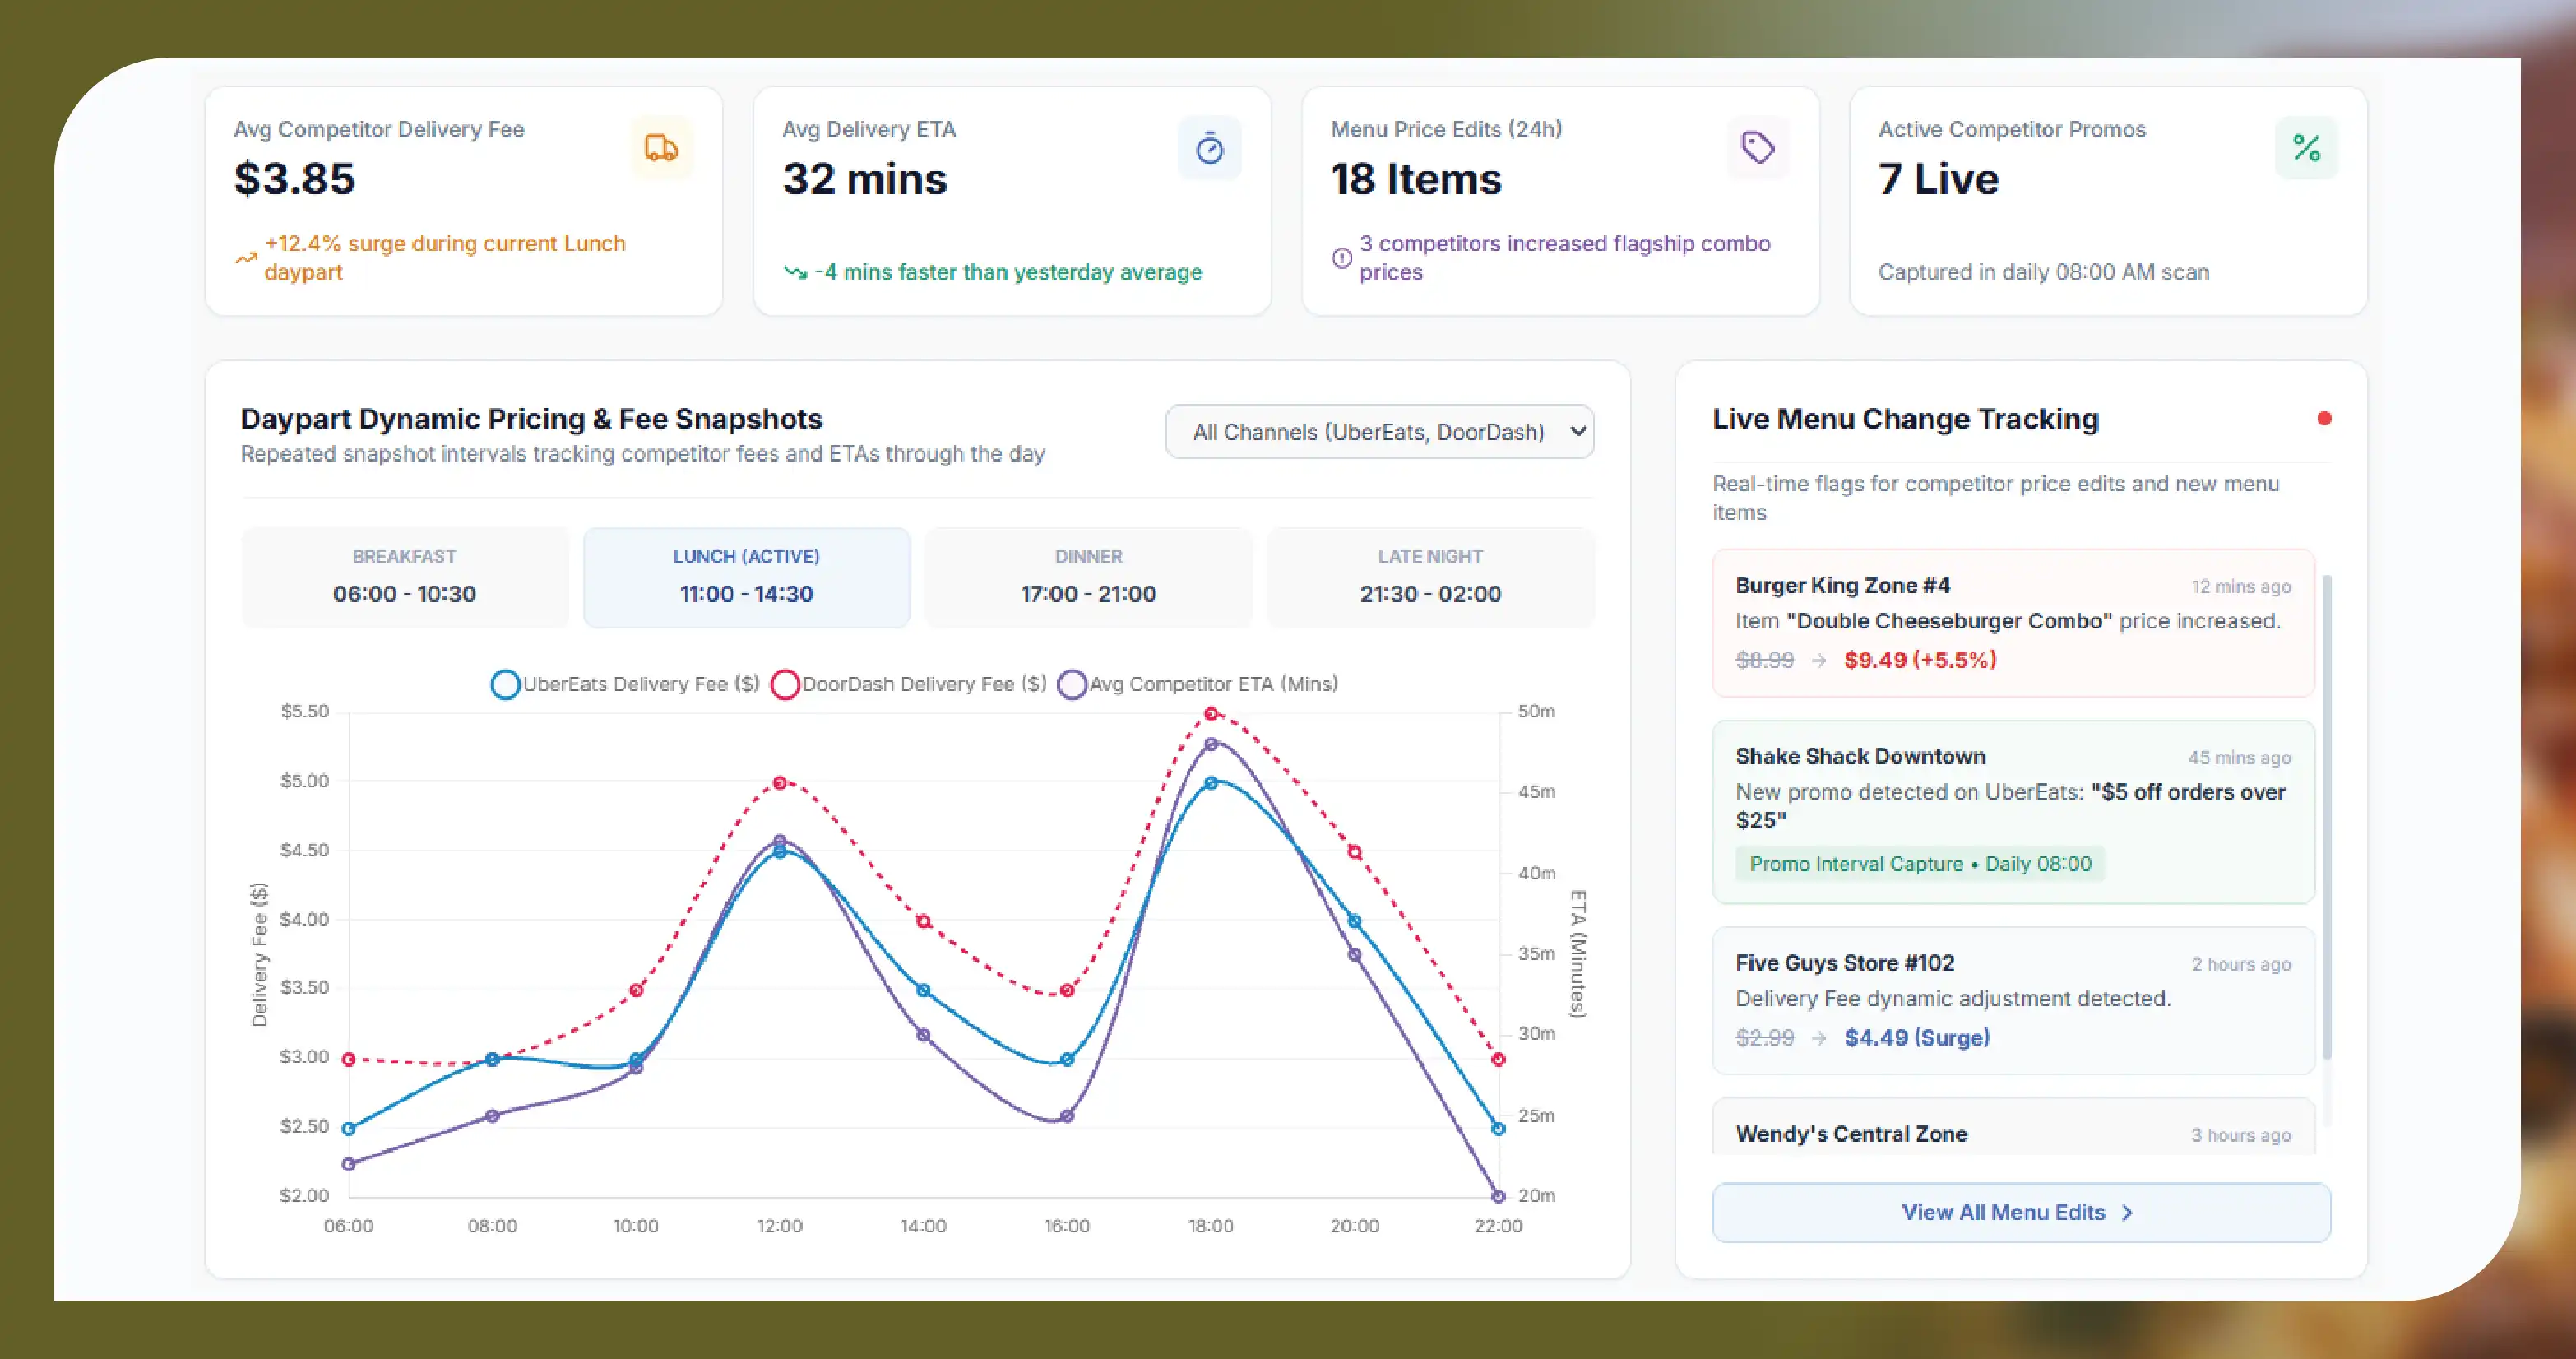This screenshot has height=1359, width=2576.
Task: Click the menu tracking list scrollbar
Action: click(2326, 816)
